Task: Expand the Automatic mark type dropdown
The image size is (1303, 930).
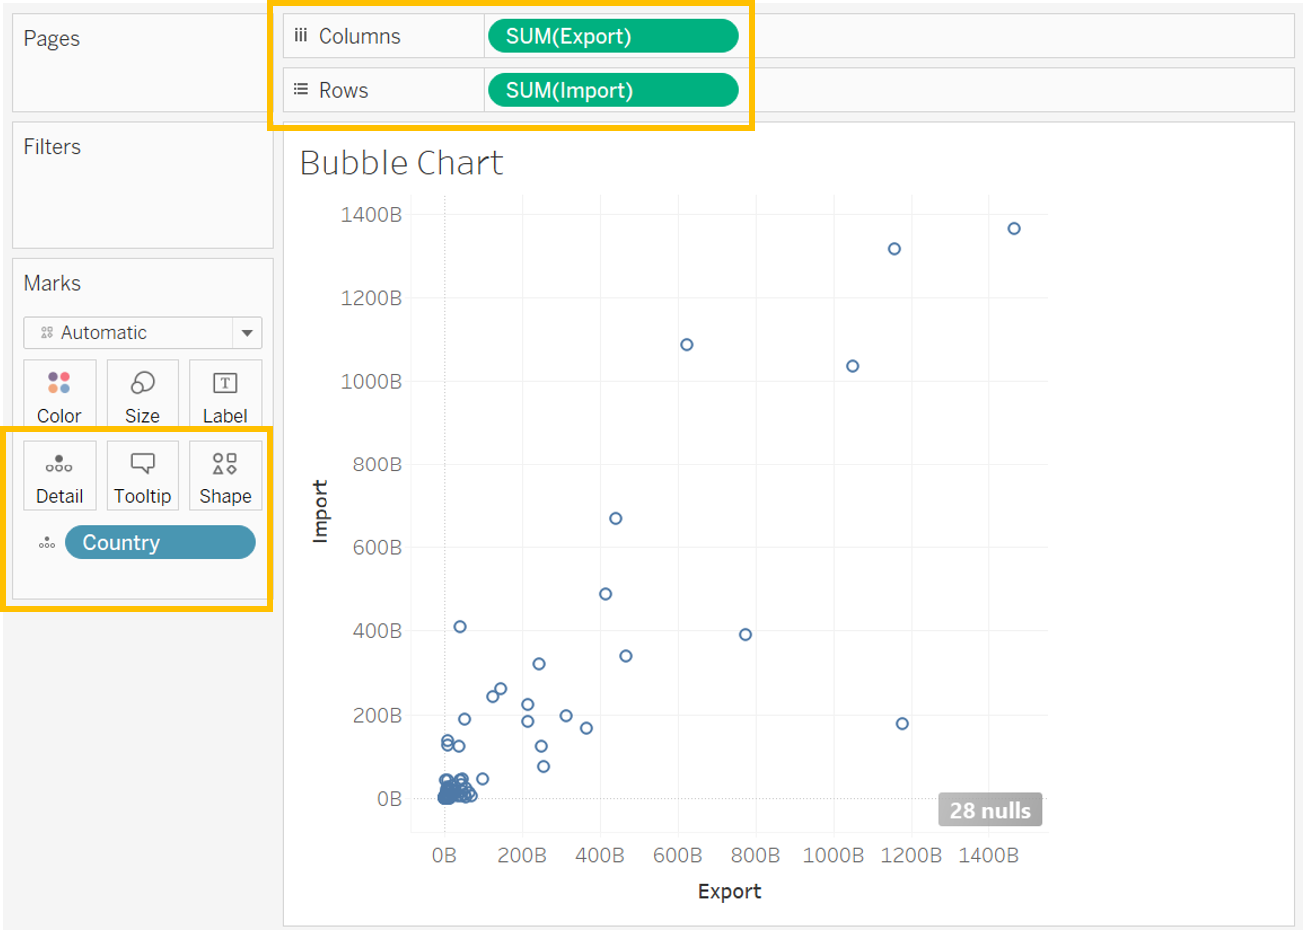Action: [132, 333]
